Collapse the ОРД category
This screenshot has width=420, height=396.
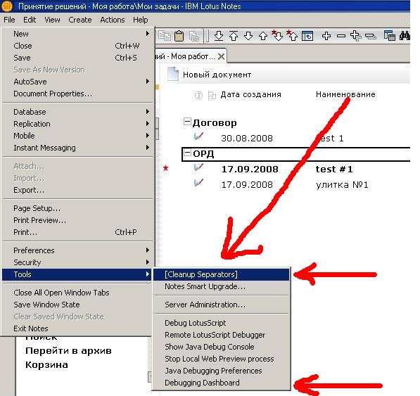tap(187, 153)
